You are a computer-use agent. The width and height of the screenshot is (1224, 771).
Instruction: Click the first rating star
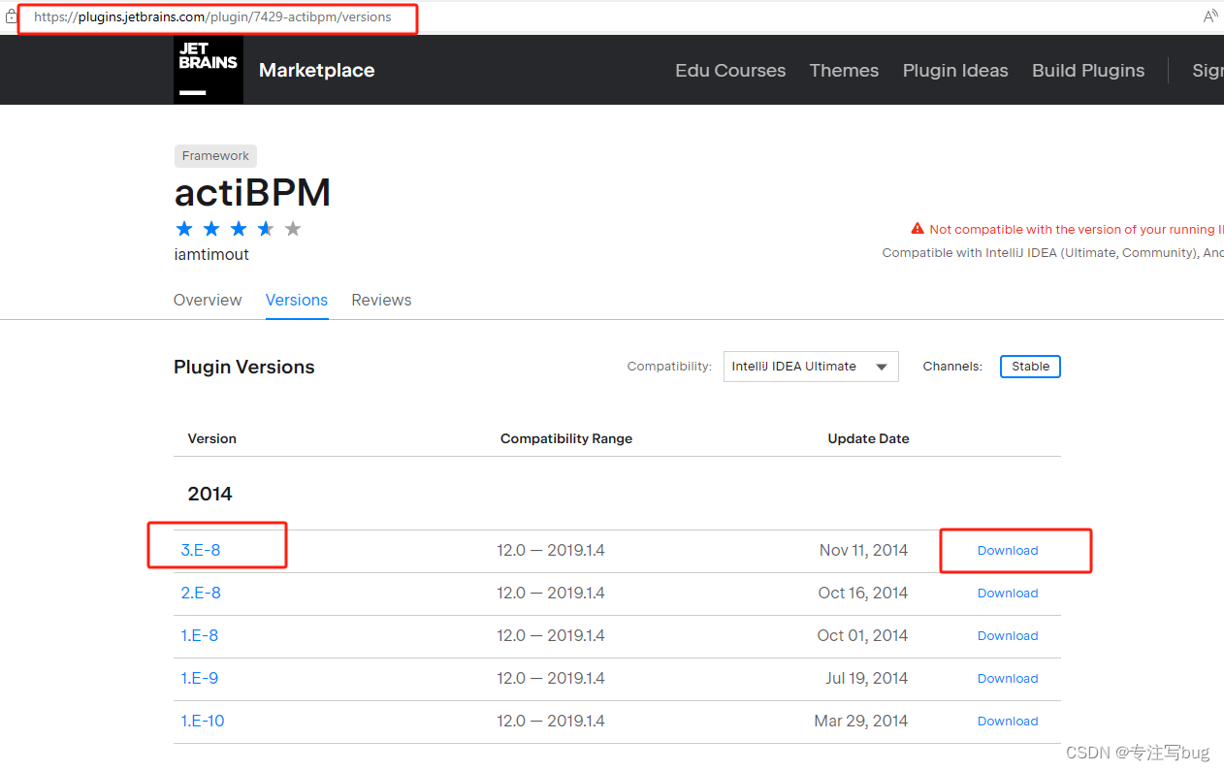click(x=184, y=229)
